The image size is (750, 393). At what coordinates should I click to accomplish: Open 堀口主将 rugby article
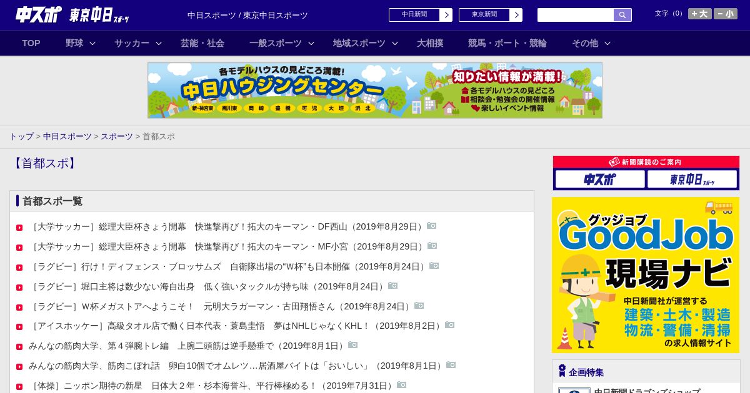click(x=207, y=287)
